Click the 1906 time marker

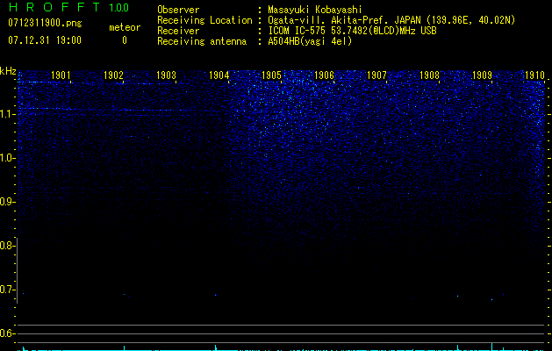tap(324, 75)
